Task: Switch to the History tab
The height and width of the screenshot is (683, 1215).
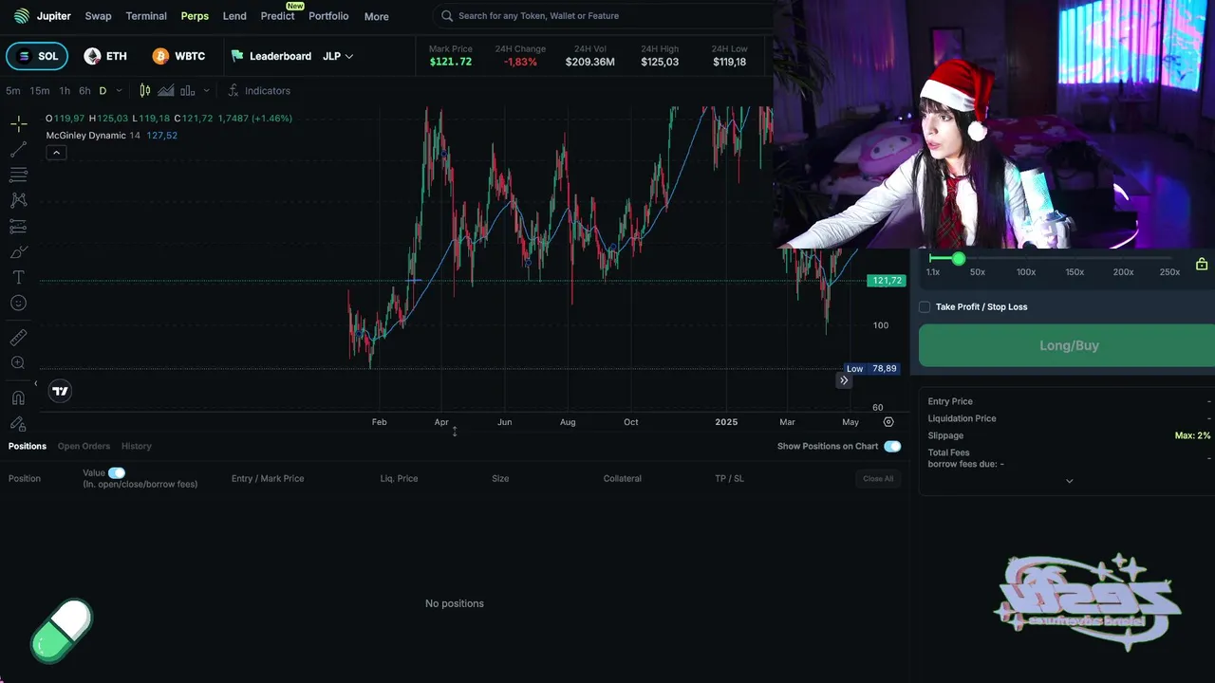Action: point(136,446)
